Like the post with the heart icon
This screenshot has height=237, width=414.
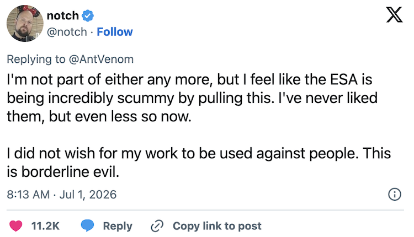(16, 226)
